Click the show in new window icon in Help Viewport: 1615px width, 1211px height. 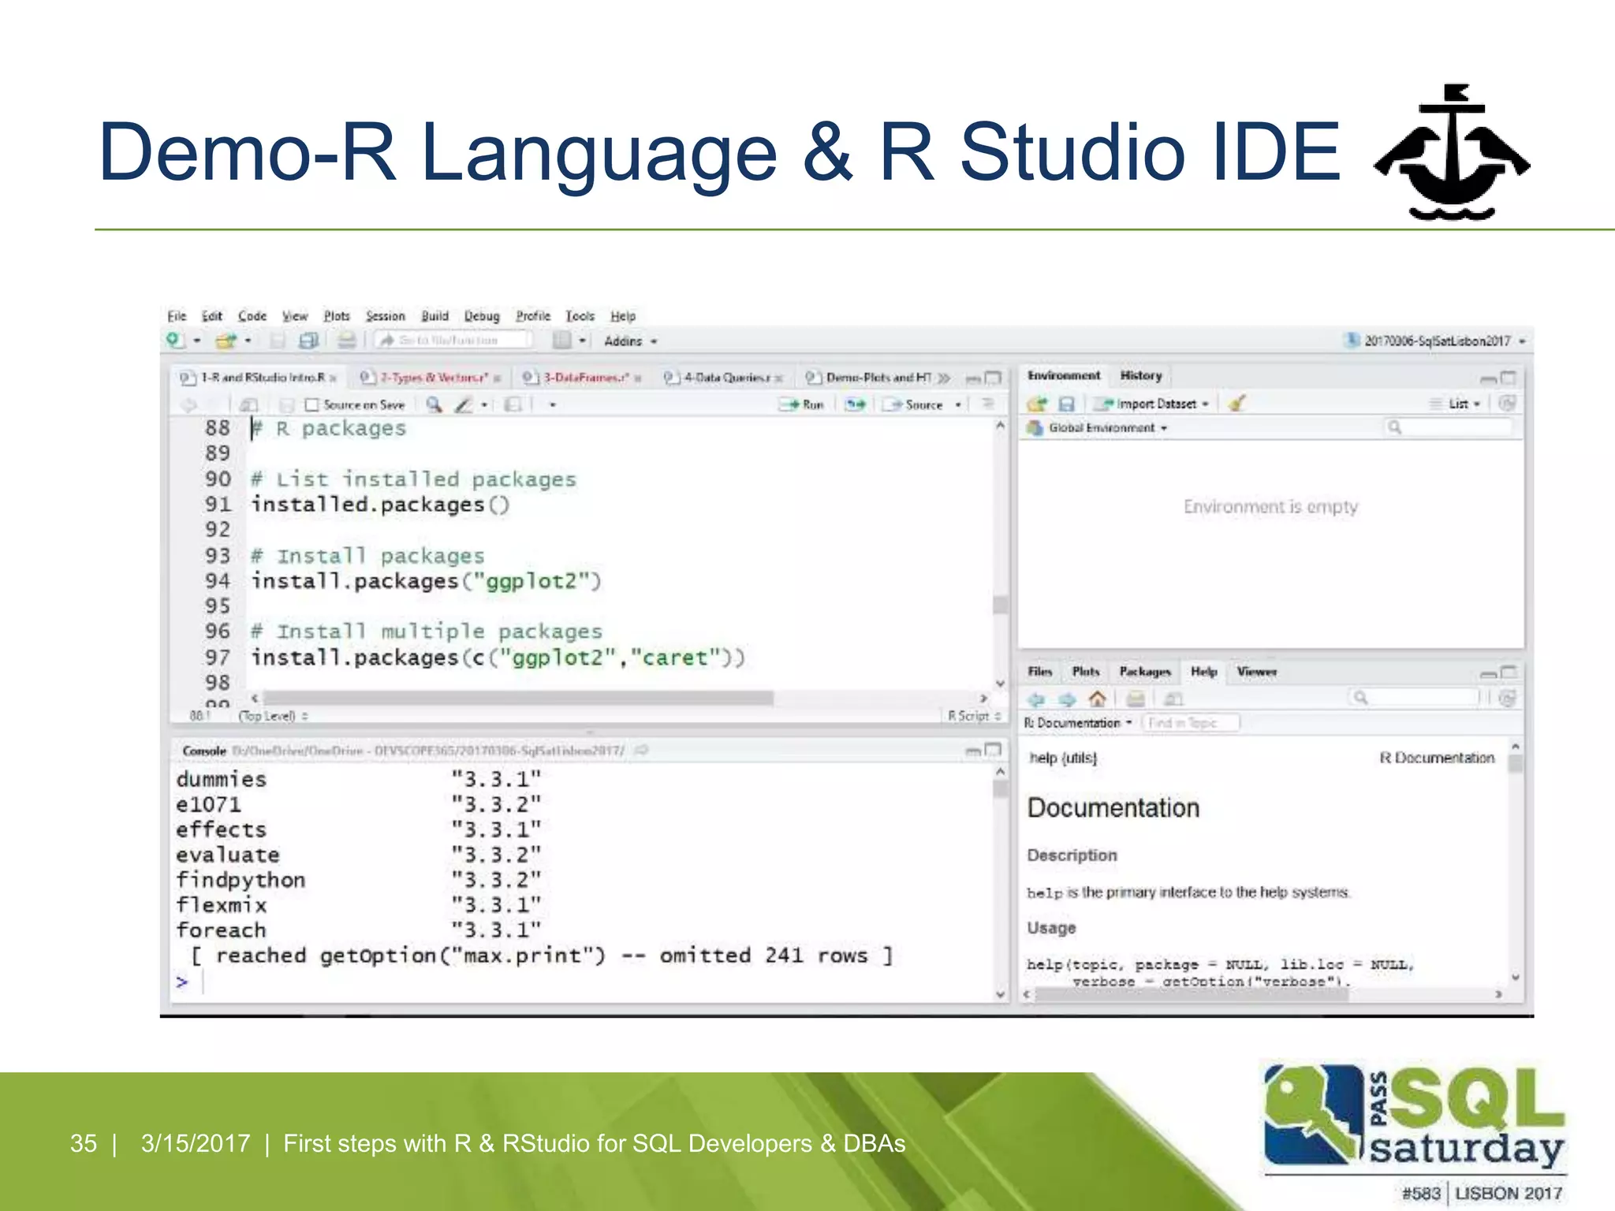tap(1174, 699)
